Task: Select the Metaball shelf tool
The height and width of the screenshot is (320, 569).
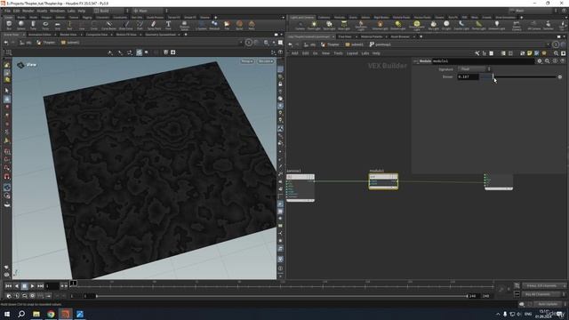Action: click(214, 25)
